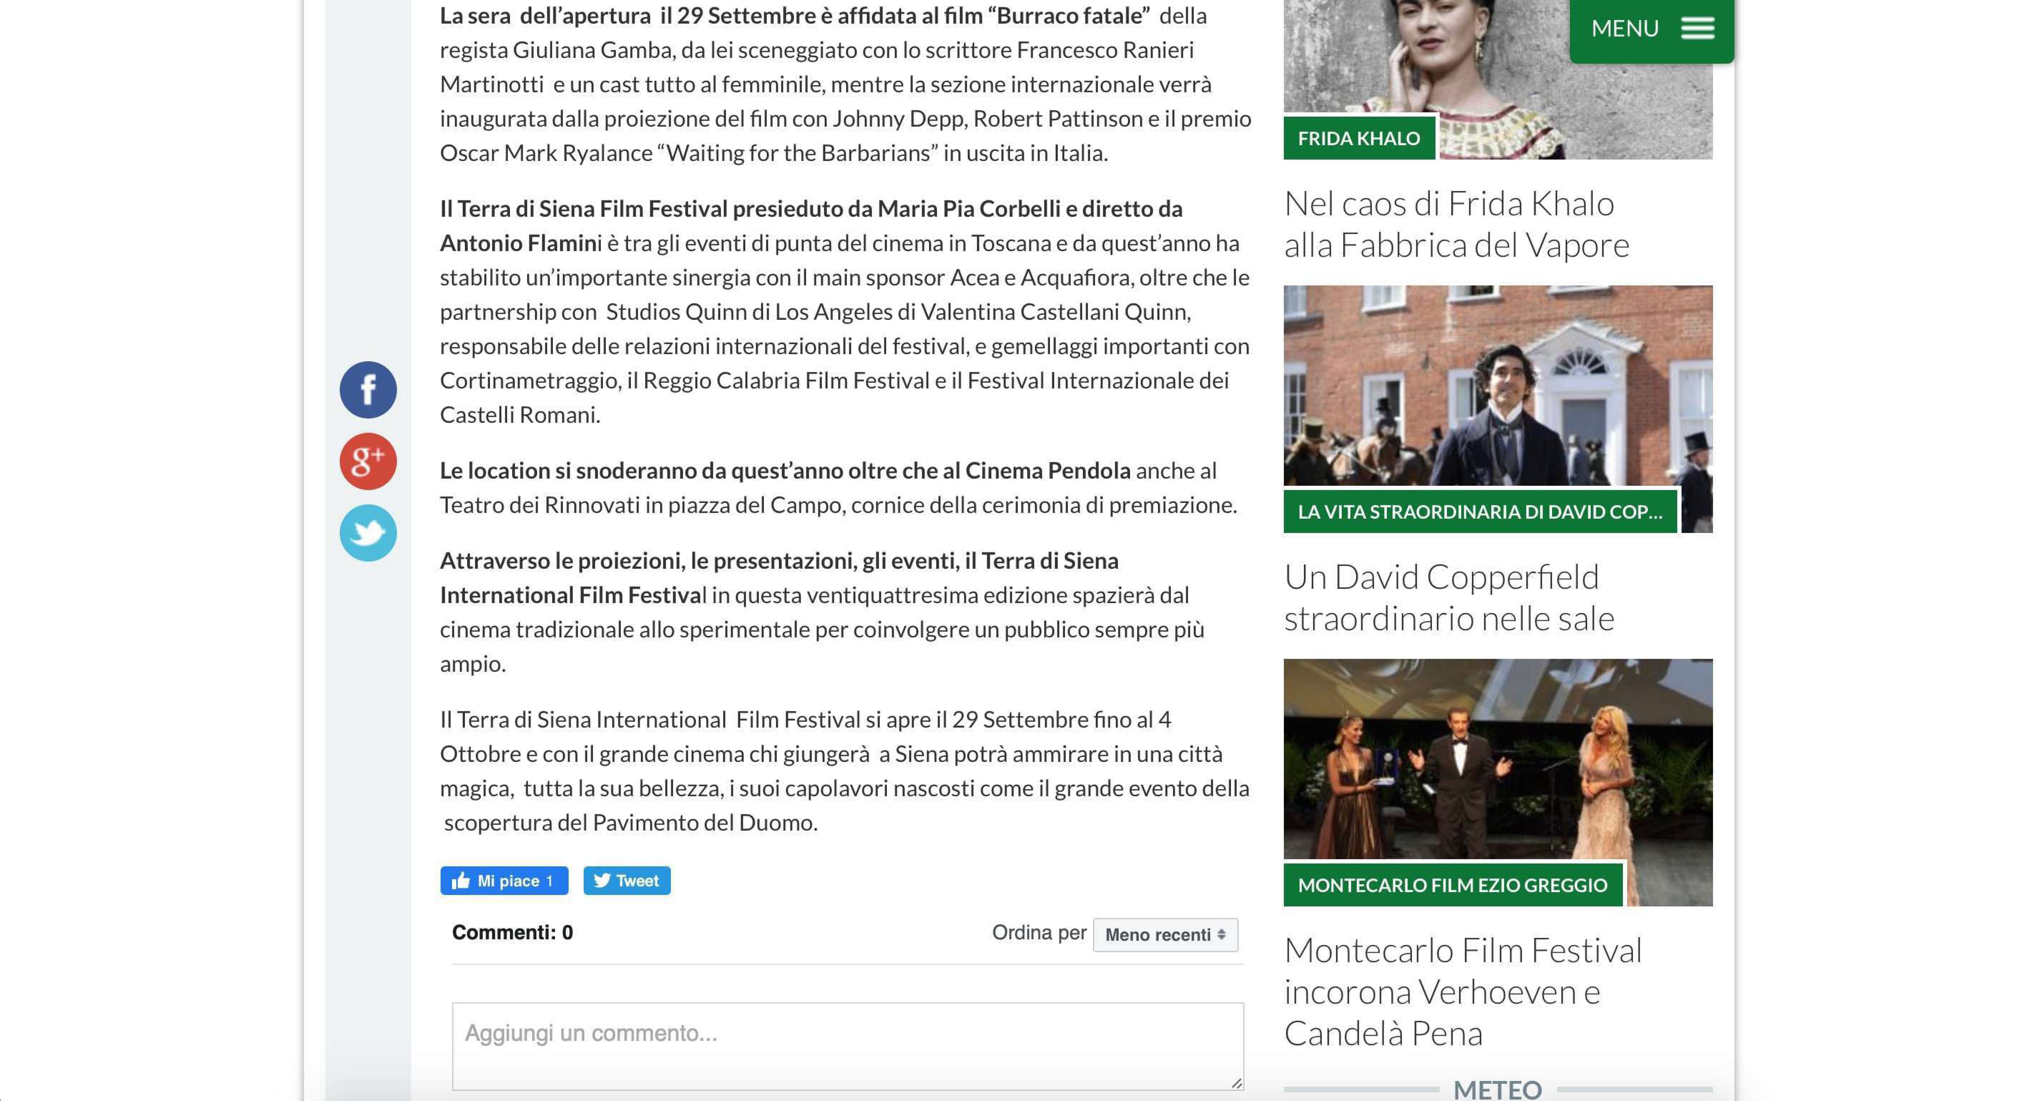Screen dimensions: 2027x1101
Task: Share article via the Google Plus icon
Action: tap(368, 461)
